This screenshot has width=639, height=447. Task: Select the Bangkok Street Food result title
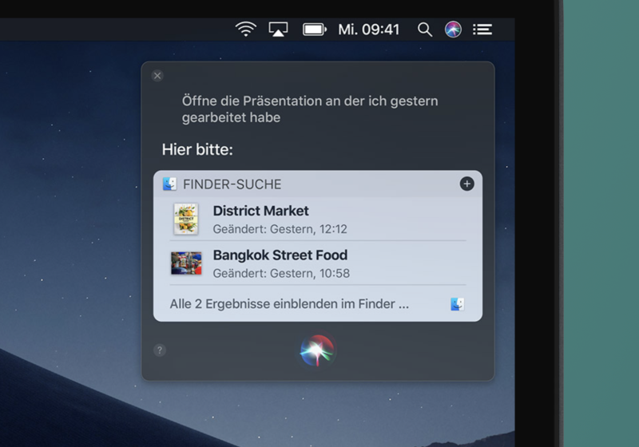tap(280, 255)
